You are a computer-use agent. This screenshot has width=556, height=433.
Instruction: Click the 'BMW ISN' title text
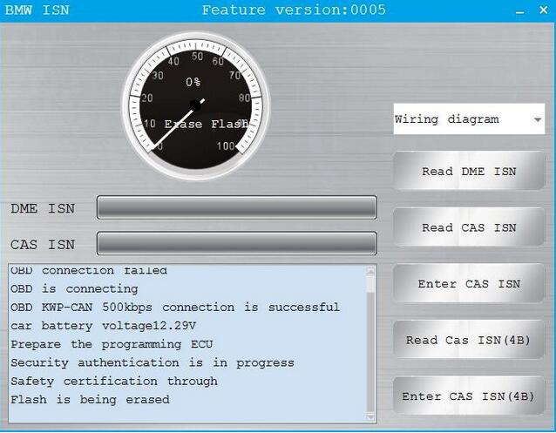click(x=37, y=10)
